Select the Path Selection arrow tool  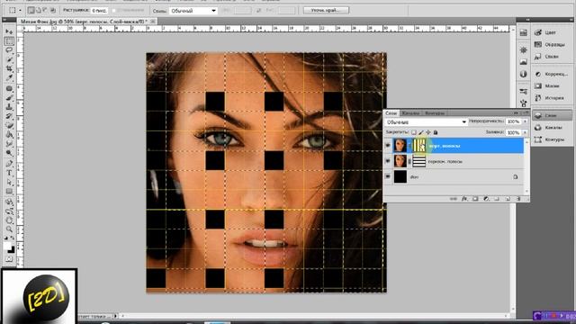click(x=9, y=182)
